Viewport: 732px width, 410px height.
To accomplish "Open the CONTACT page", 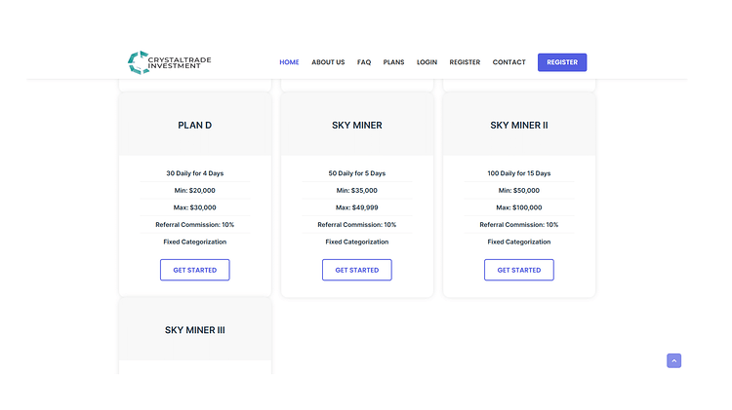I will point(508,62).
